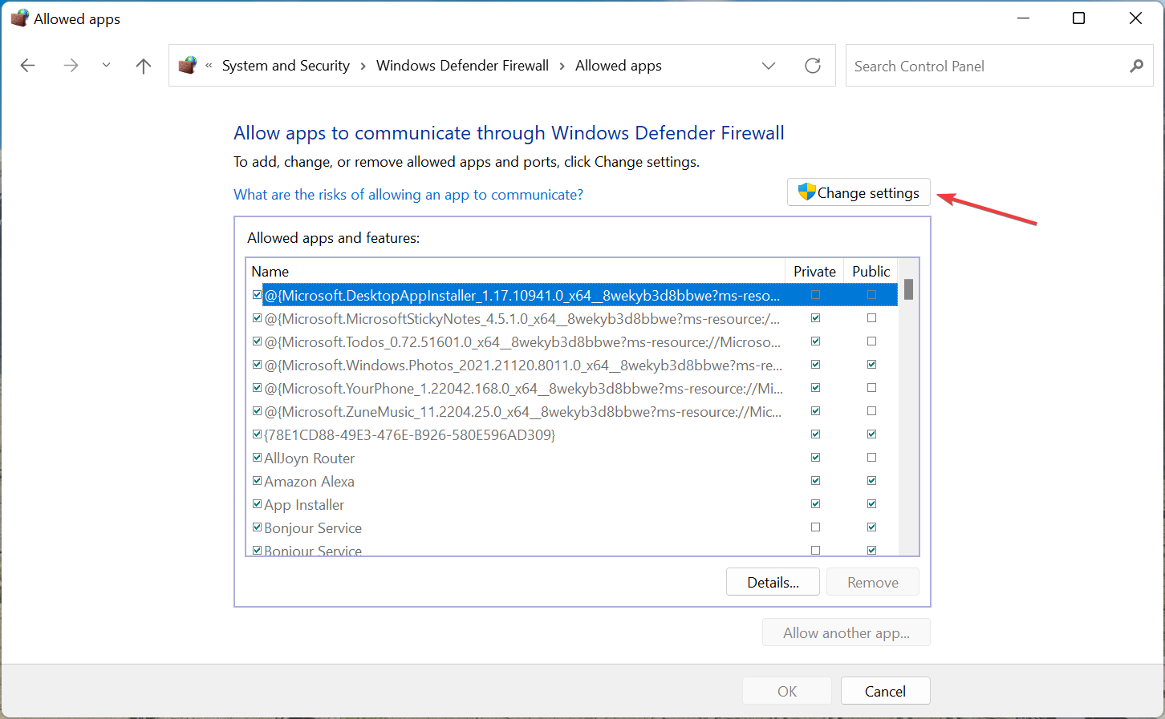Click the apps list scrollbar thumb
Image resolution: width=1165 pixels, height=719 pixels.
tap(908, 289)
